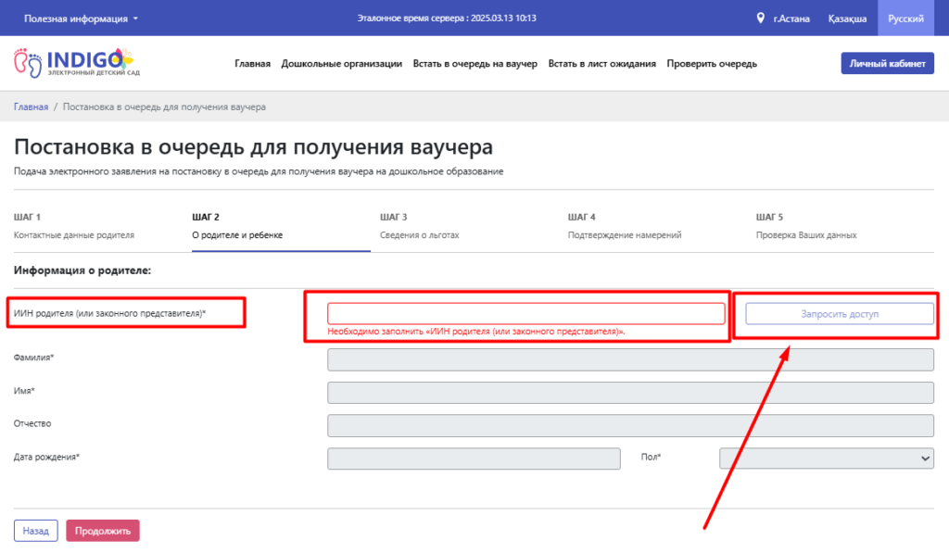
Task: Open Встать в лист ожидания page
Action: coord(601,64)
